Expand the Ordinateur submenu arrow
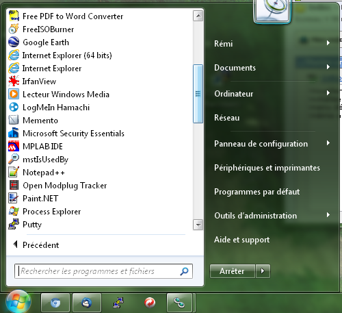Screen dimensions: 342x313 tap(328, 92)
